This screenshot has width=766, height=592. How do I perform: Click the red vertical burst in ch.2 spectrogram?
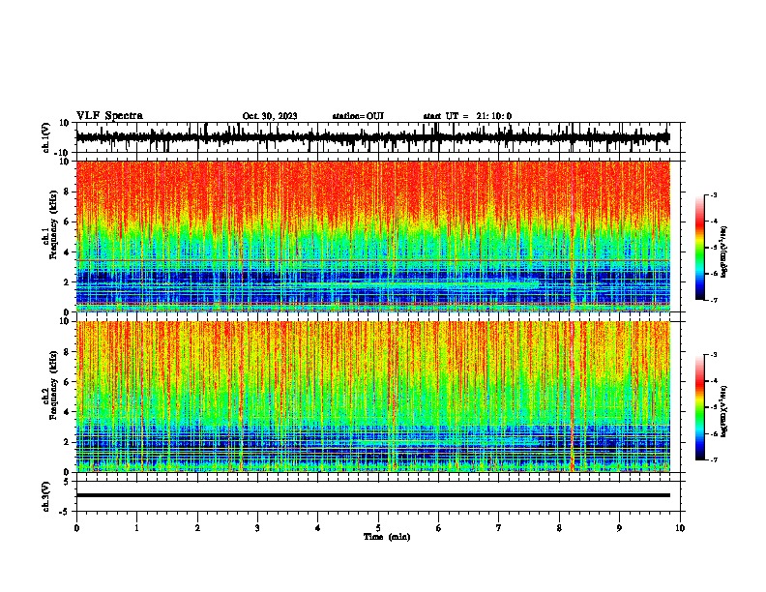pos(572,397)
